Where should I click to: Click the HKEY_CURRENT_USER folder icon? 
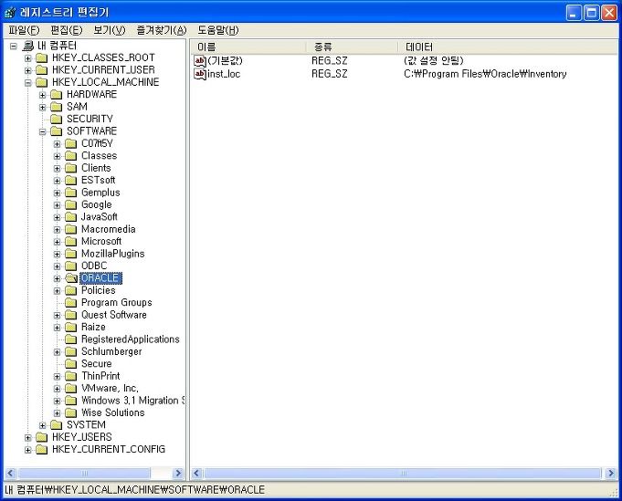[x=42, y=70]
